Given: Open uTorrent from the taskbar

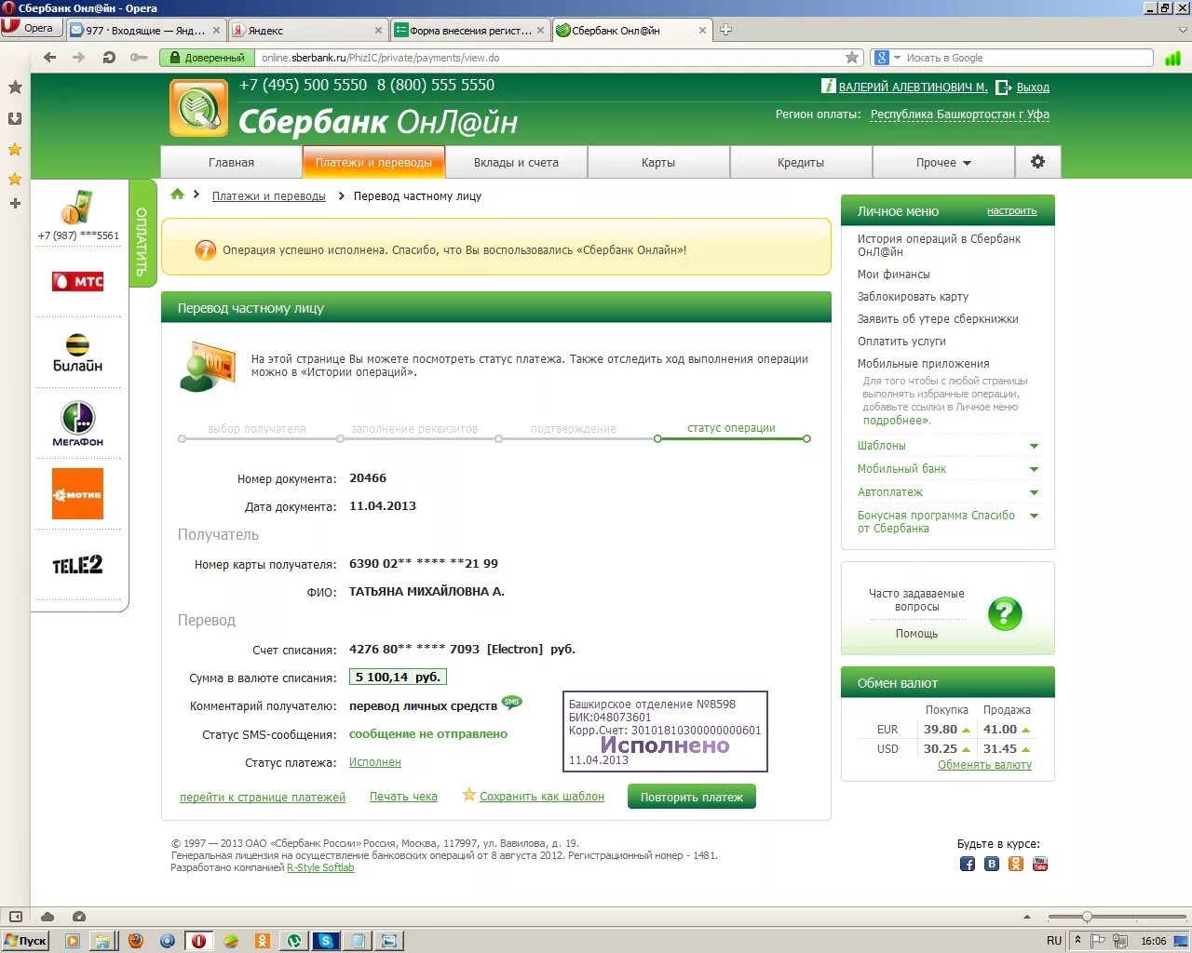Looking at the screenshot, I should [x=293, y=941].
